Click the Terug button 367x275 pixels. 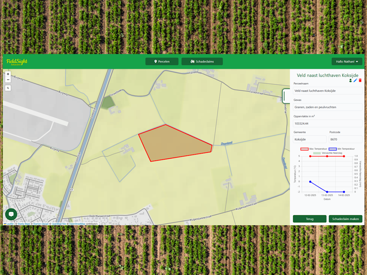point(309,219)
